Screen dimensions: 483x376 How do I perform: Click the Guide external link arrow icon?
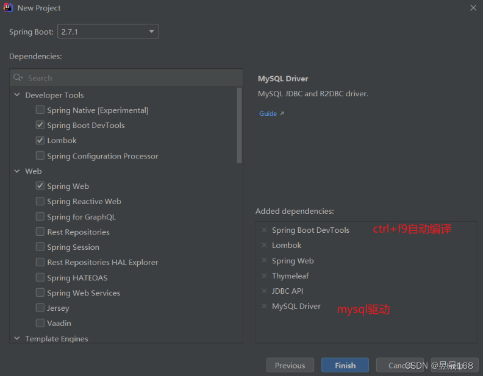pyautogui.click(x=282, y=113)
